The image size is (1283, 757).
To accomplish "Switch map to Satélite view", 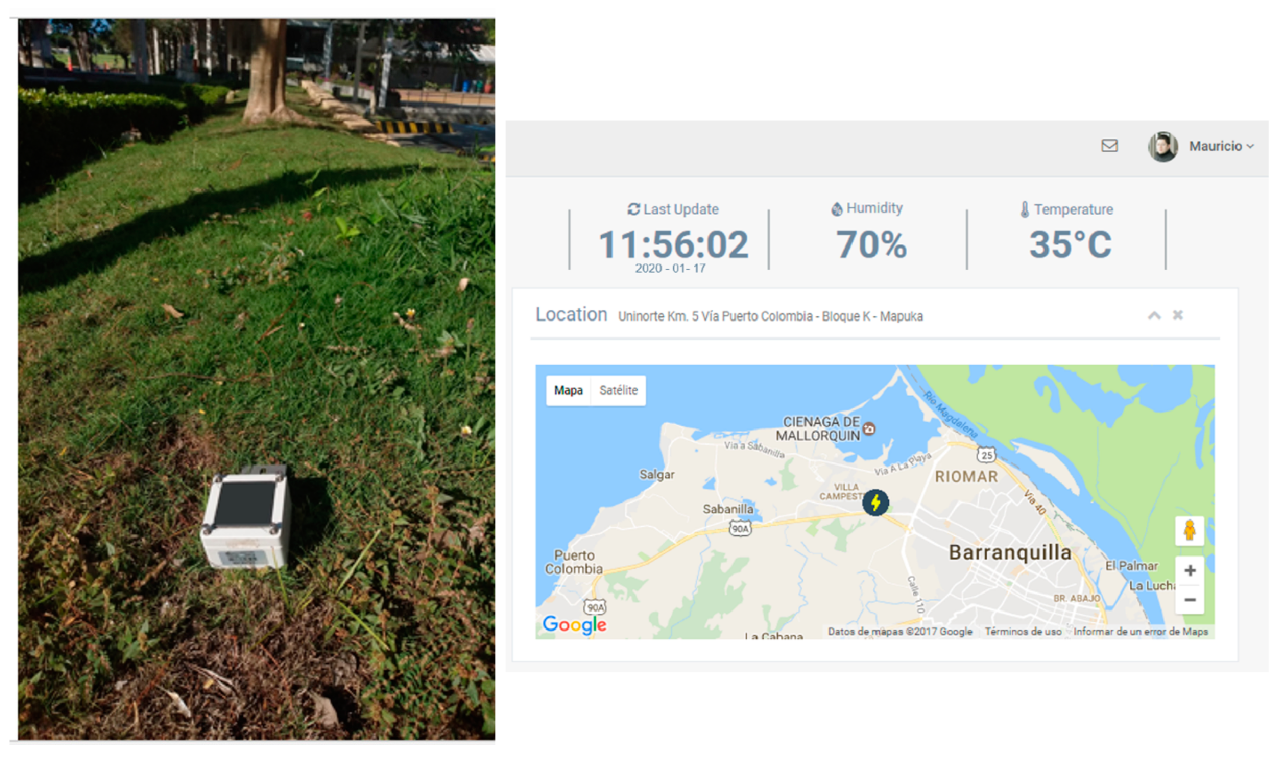I will (618, 391).
